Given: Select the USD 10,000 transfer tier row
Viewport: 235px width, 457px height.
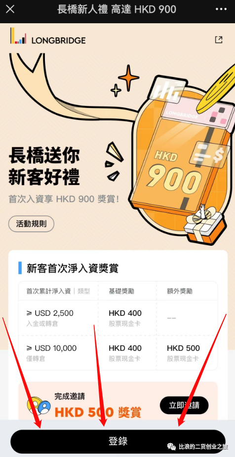Looking at the screenshot, I should coord(118,353).
